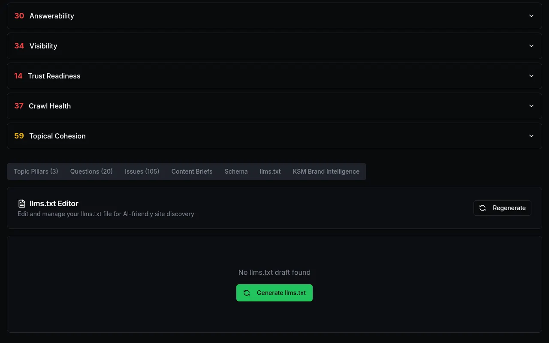Expand the Answerability section chevron
The image size is (549, 343).
[531, 16]
